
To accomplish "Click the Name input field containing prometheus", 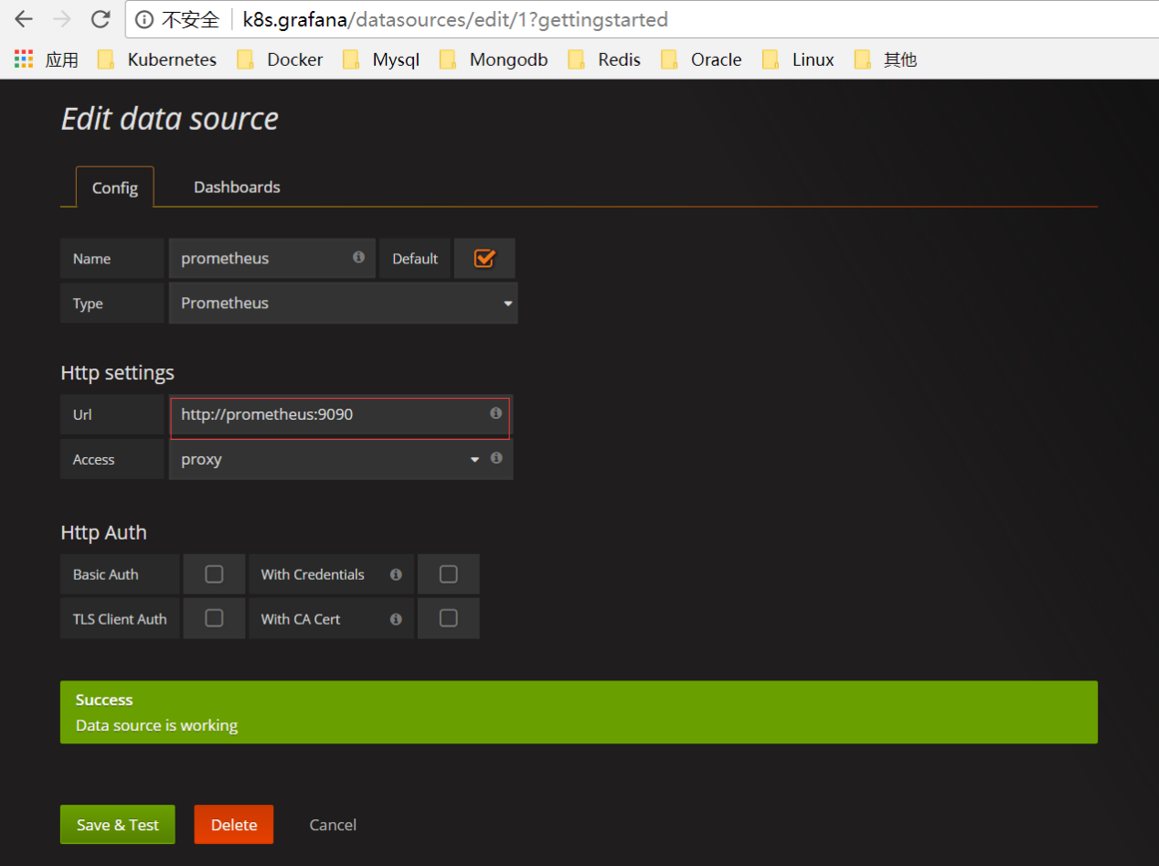I will 272,259.
